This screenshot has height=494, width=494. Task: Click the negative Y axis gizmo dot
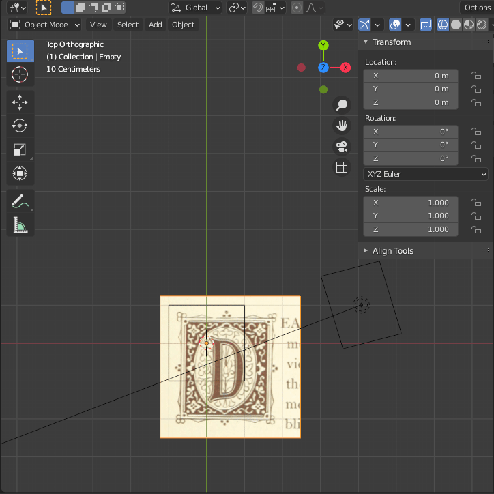pos(323,90)
